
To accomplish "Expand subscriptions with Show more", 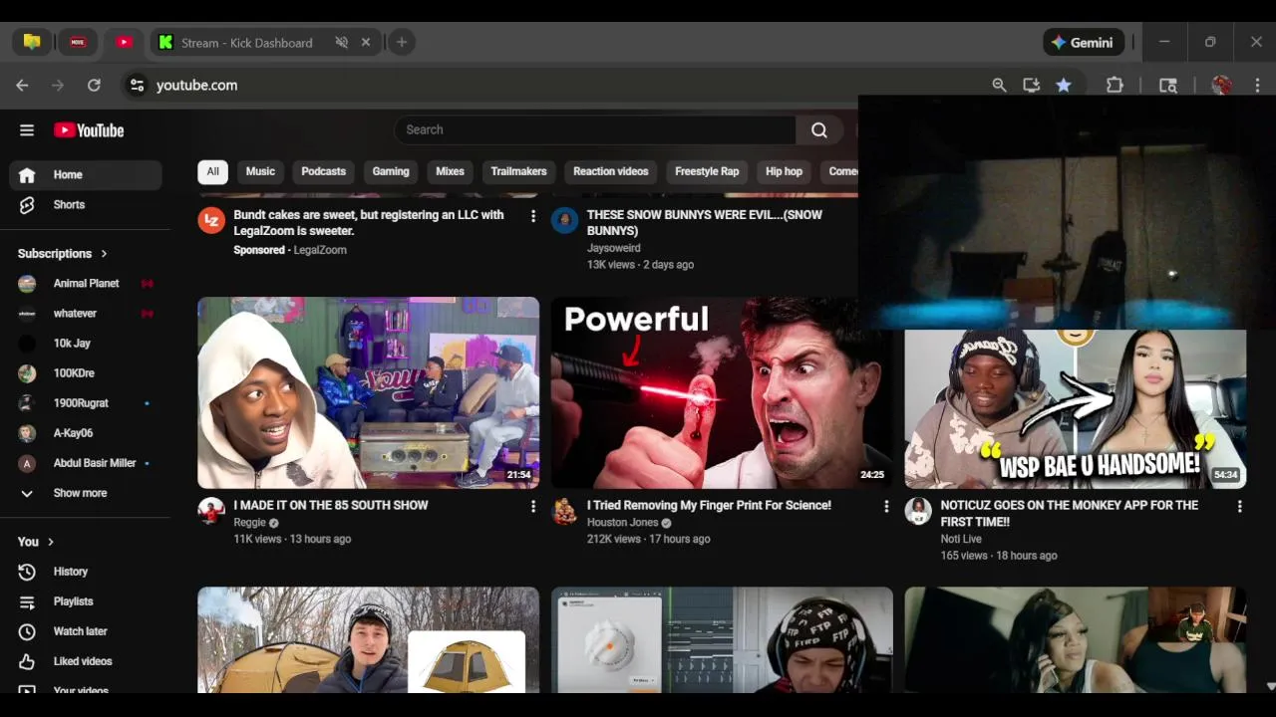I will [x=86, y=493].
